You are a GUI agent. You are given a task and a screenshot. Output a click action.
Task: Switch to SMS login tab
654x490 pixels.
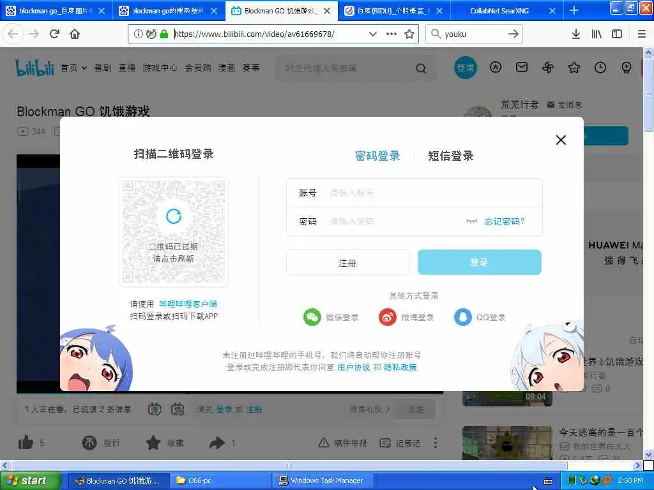[x=450, y=156]
